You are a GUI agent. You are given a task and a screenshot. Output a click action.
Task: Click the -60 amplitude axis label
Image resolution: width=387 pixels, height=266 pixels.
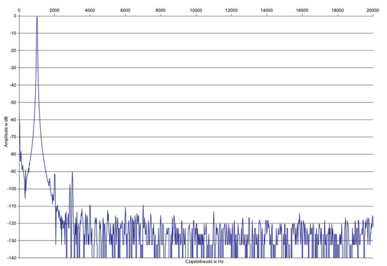(x=13, y=120)
